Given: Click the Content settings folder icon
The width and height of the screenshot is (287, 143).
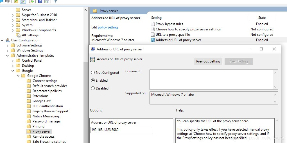Looking at the screenshot, I should point(29,81).
